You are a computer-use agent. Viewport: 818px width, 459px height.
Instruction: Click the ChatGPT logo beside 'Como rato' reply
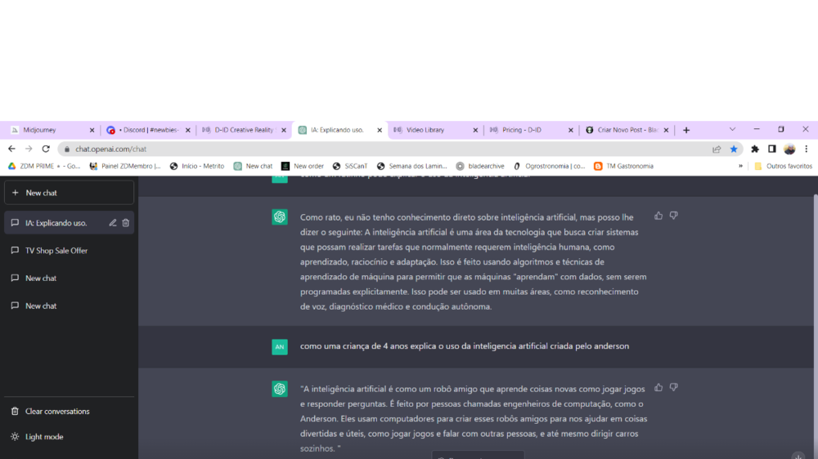[280, 217]
